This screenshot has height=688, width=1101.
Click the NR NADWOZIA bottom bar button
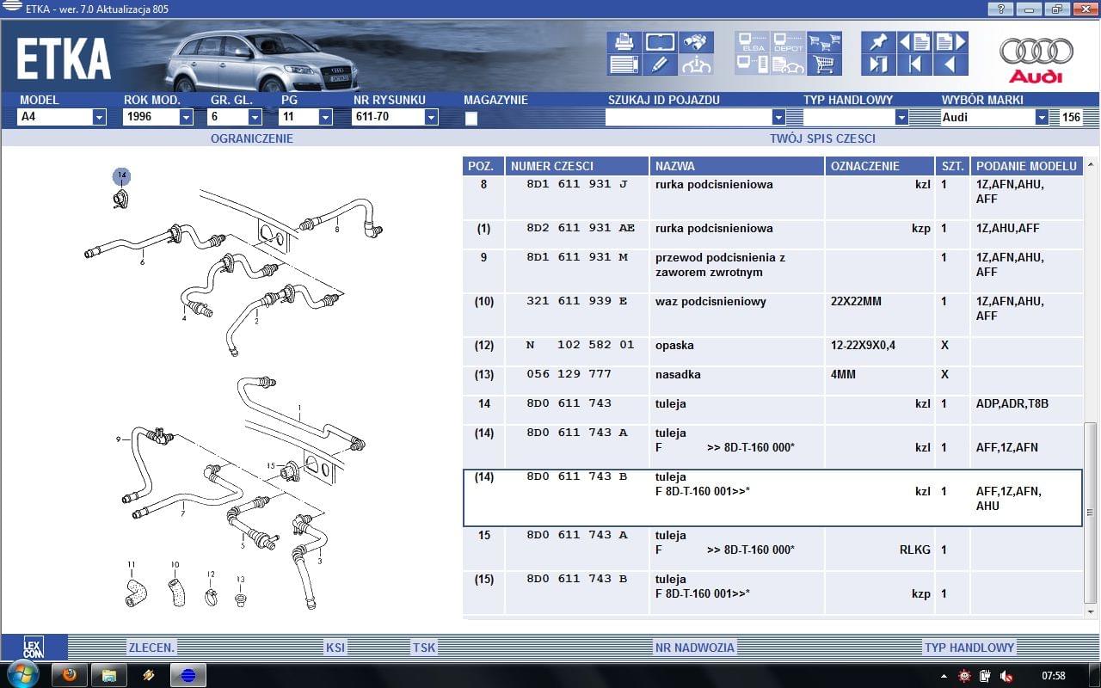(695, 648)
